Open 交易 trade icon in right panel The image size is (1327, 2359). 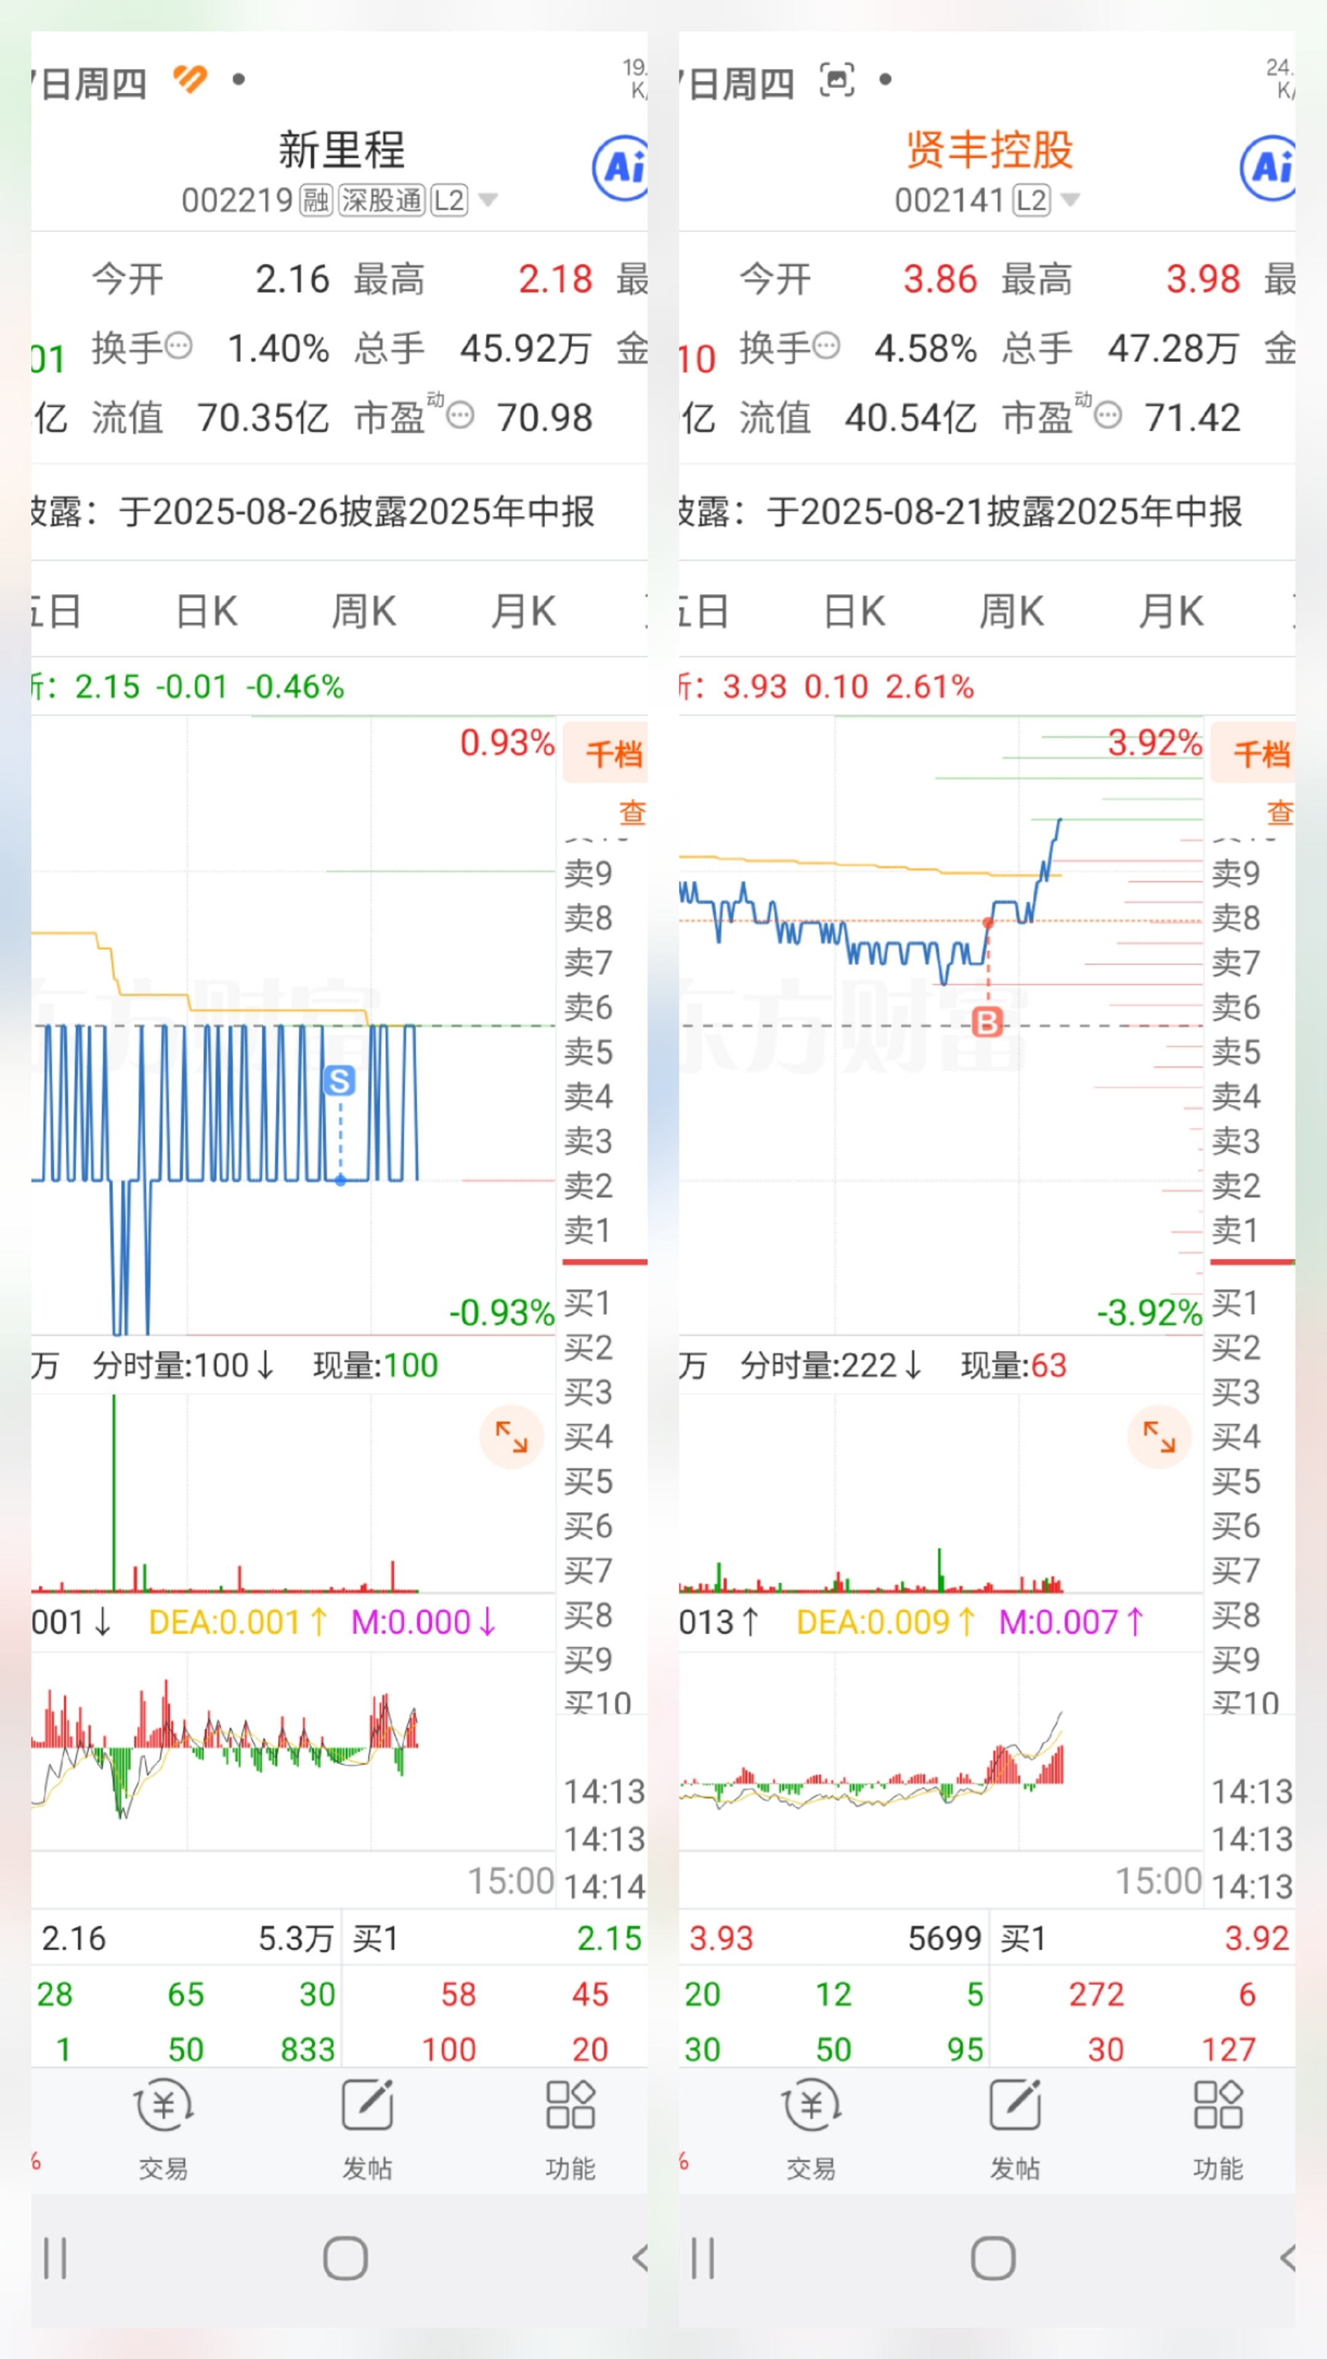(x=810, y=2129)
